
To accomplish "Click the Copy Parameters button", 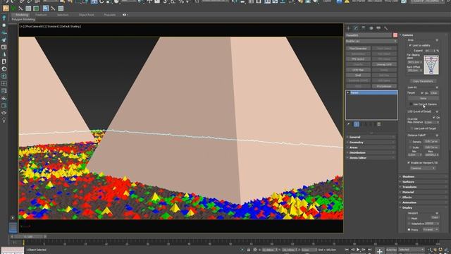I will point(423,81).
